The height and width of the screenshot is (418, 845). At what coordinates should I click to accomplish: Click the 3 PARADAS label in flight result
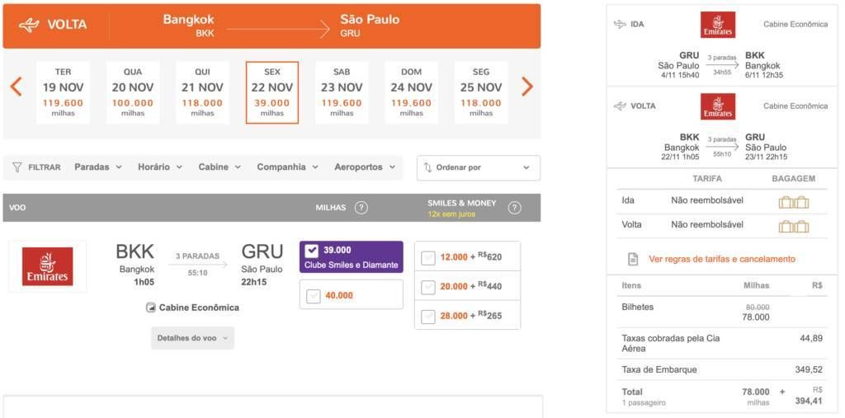point(197,256)
